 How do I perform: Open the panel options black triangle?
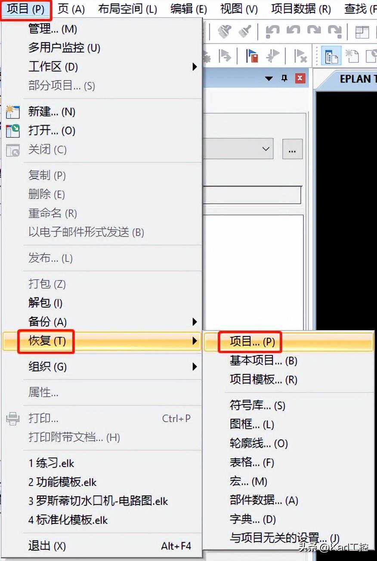269,79
